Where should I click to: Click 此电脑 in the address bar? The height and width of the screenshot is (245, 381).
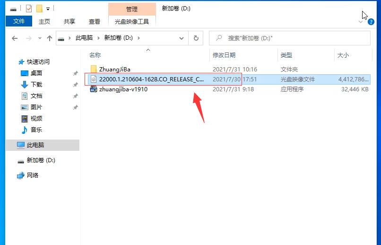pos(84,38)
